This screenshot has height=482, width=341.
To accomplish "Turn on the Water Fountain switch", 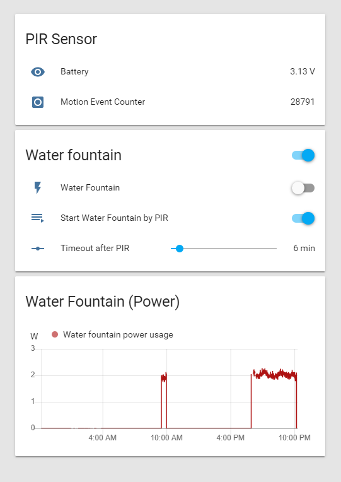I will click(x=303, y=188).
